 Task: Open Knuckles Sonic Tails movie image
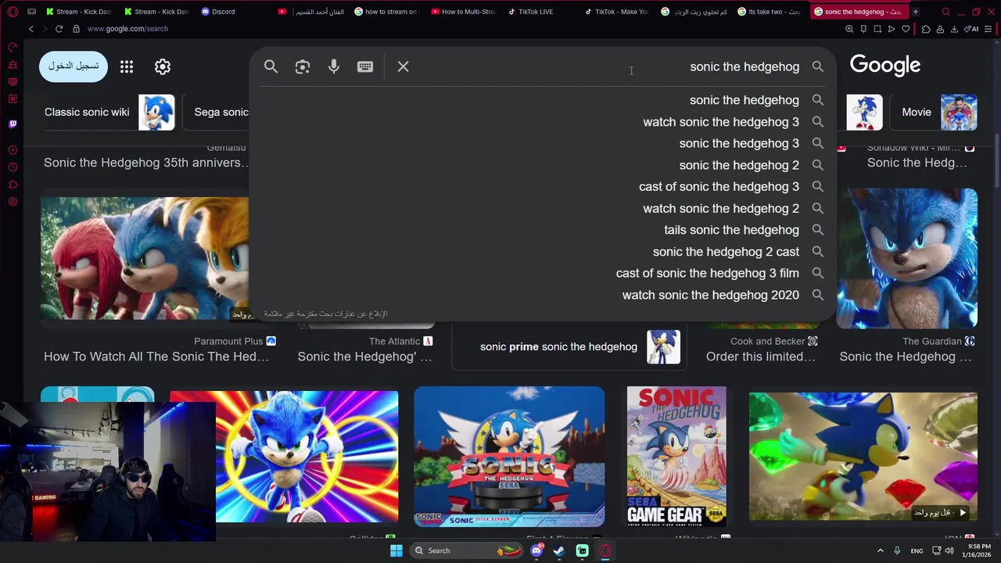(x=145, y=258)
